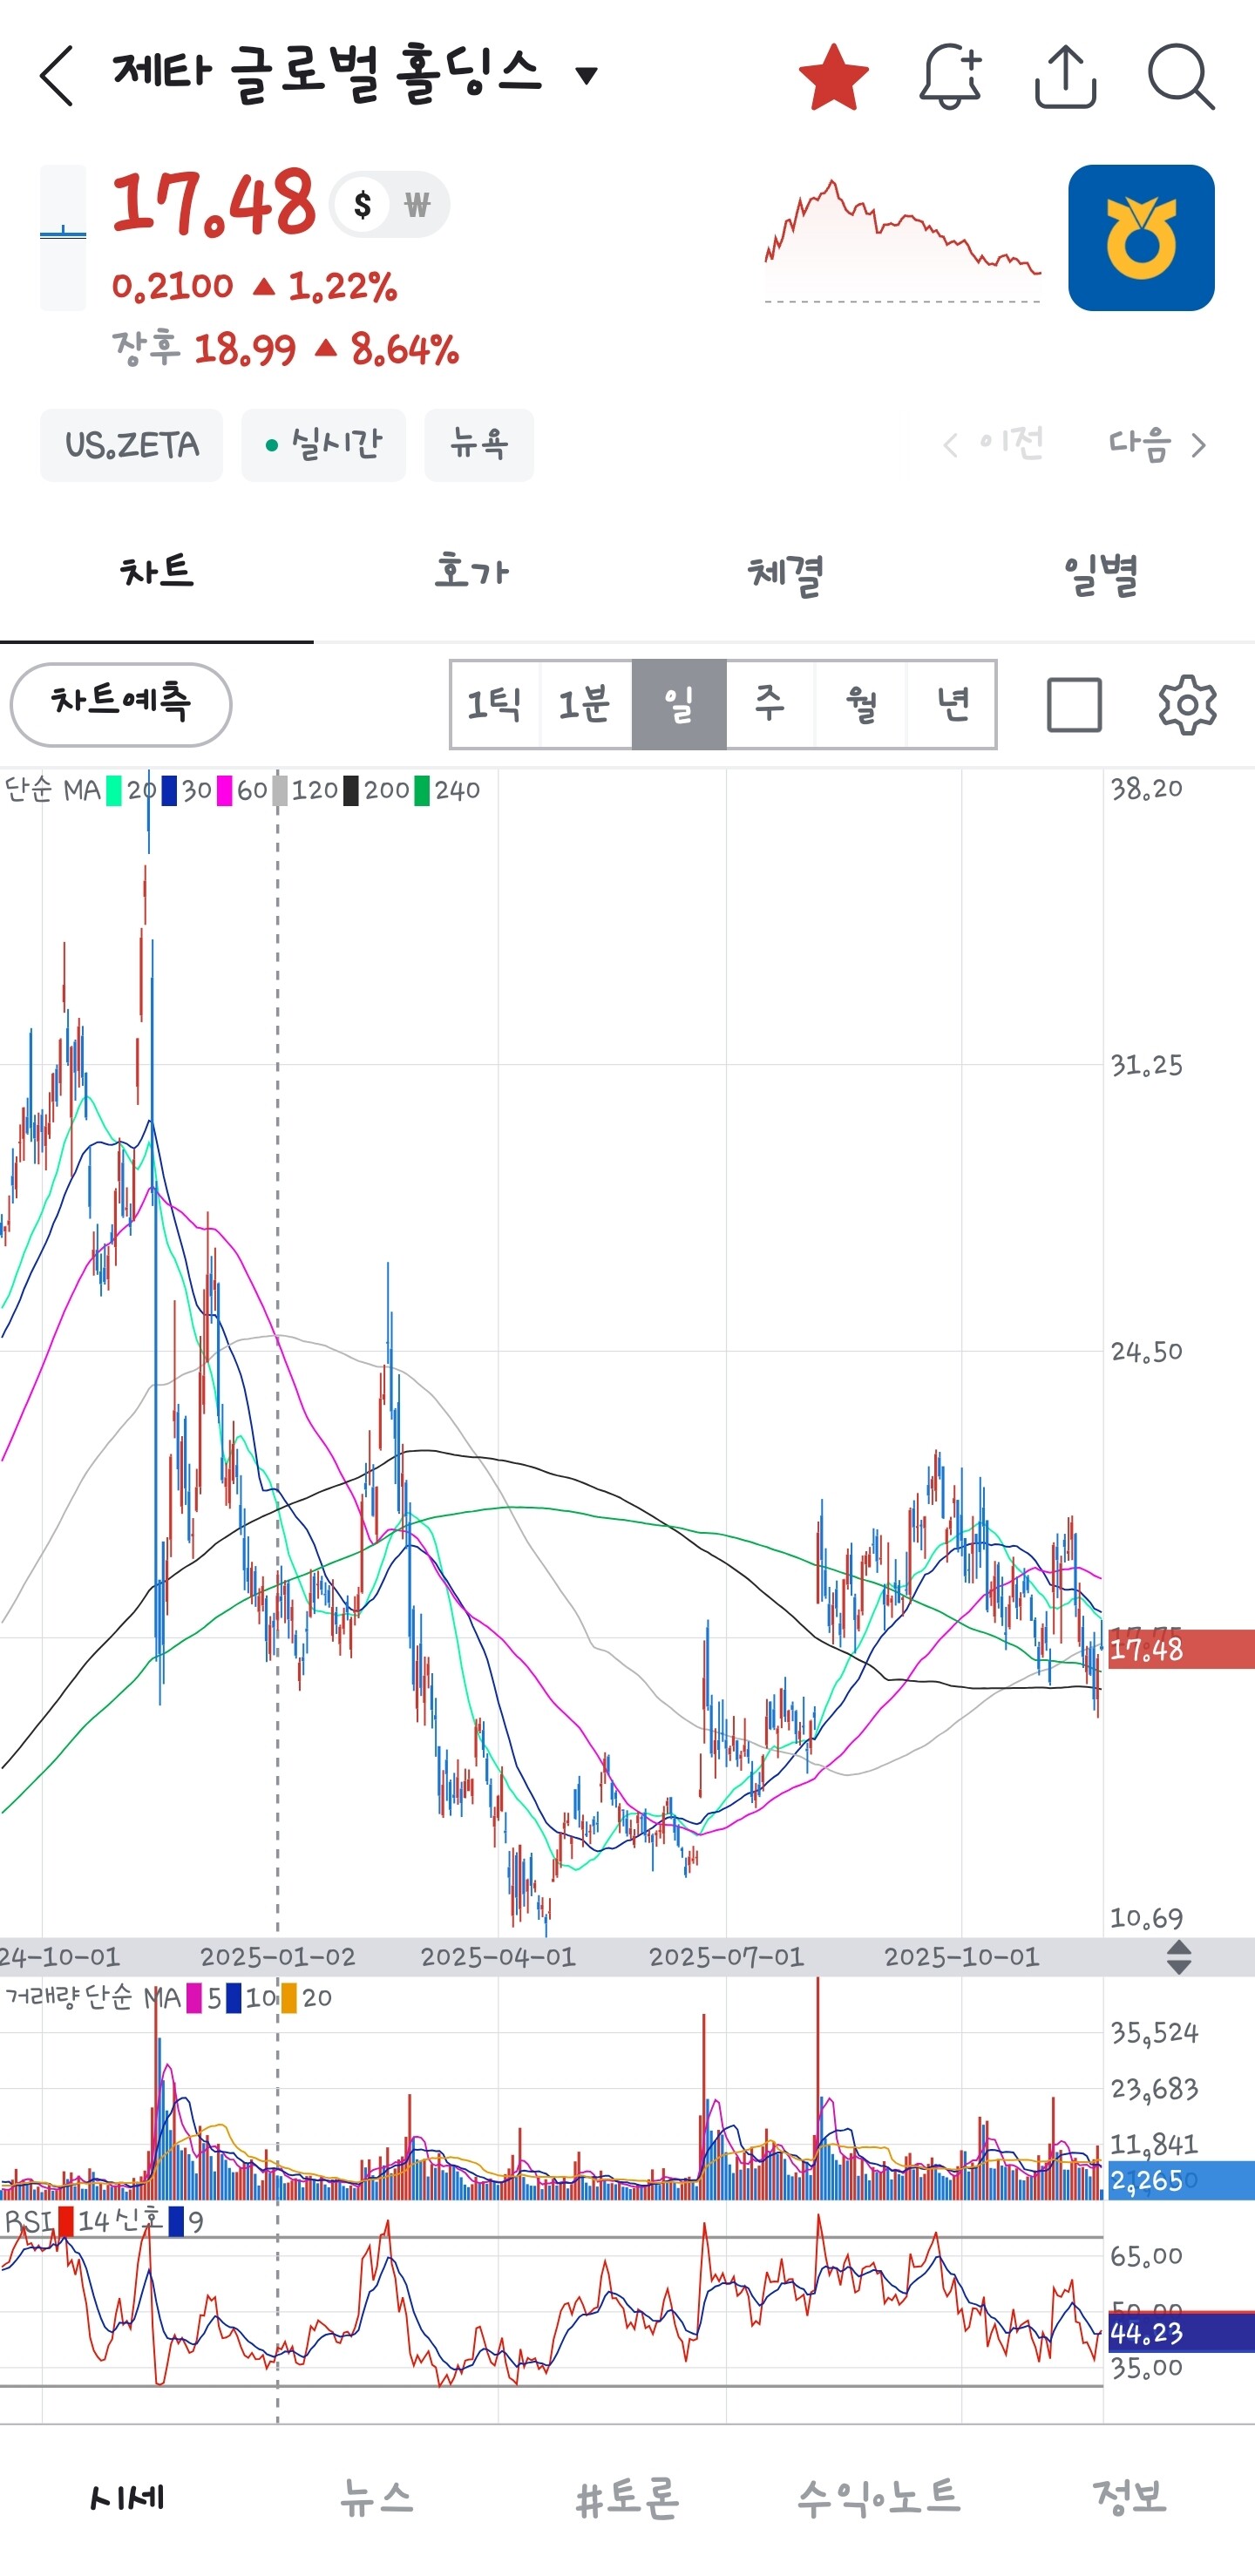Tap the MA 20 color swatch
This screenshot has height=2576, width=1255.
114,791
